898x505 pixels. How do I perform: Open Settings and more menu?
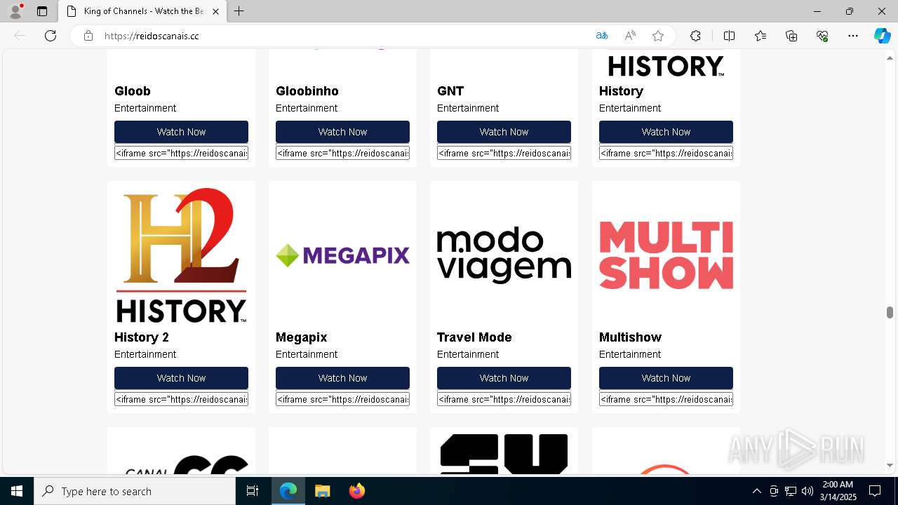point(853,36)
